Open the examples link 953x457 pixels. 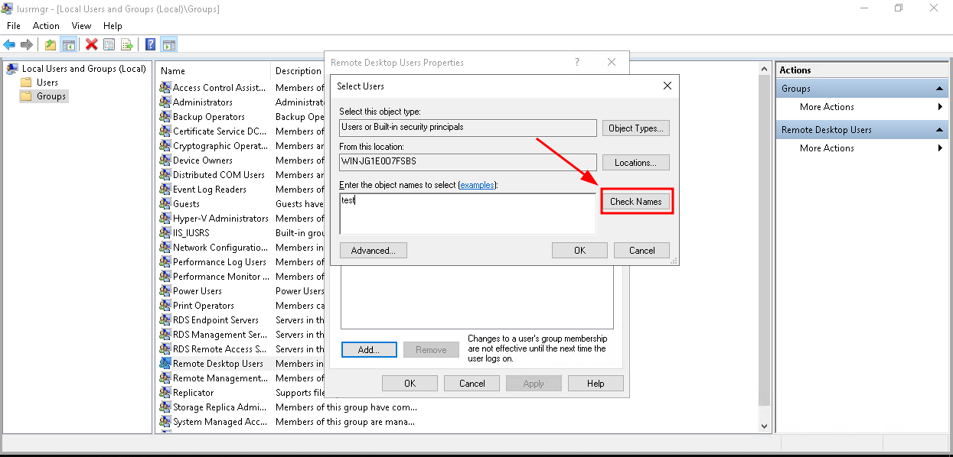[x=477, y=185]
